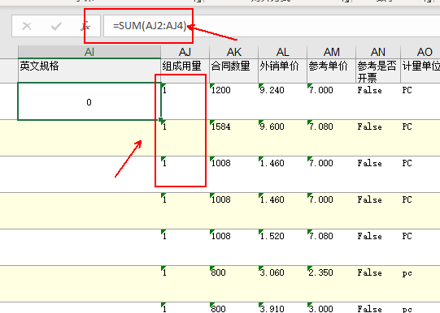Screen dimensions: 440x313
Task: Select the 组成用量 cell in the 1200 row
Action: click(185, 101)
